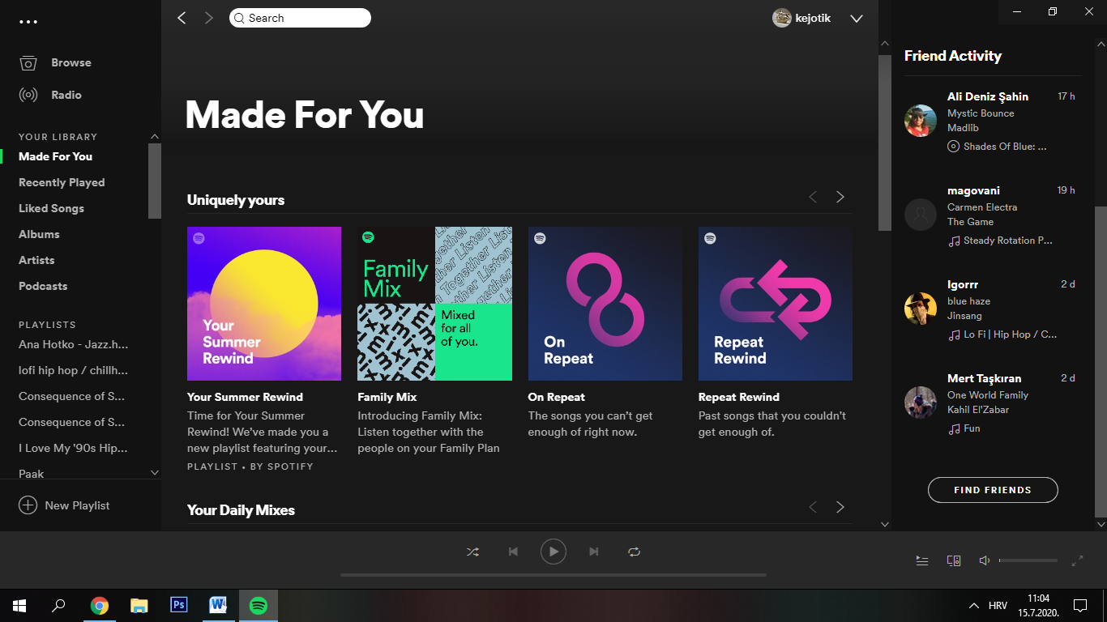Click the Your Summer Rewind title link
This screenshot has height=622, width=1107.
click(x=245, y=397)
